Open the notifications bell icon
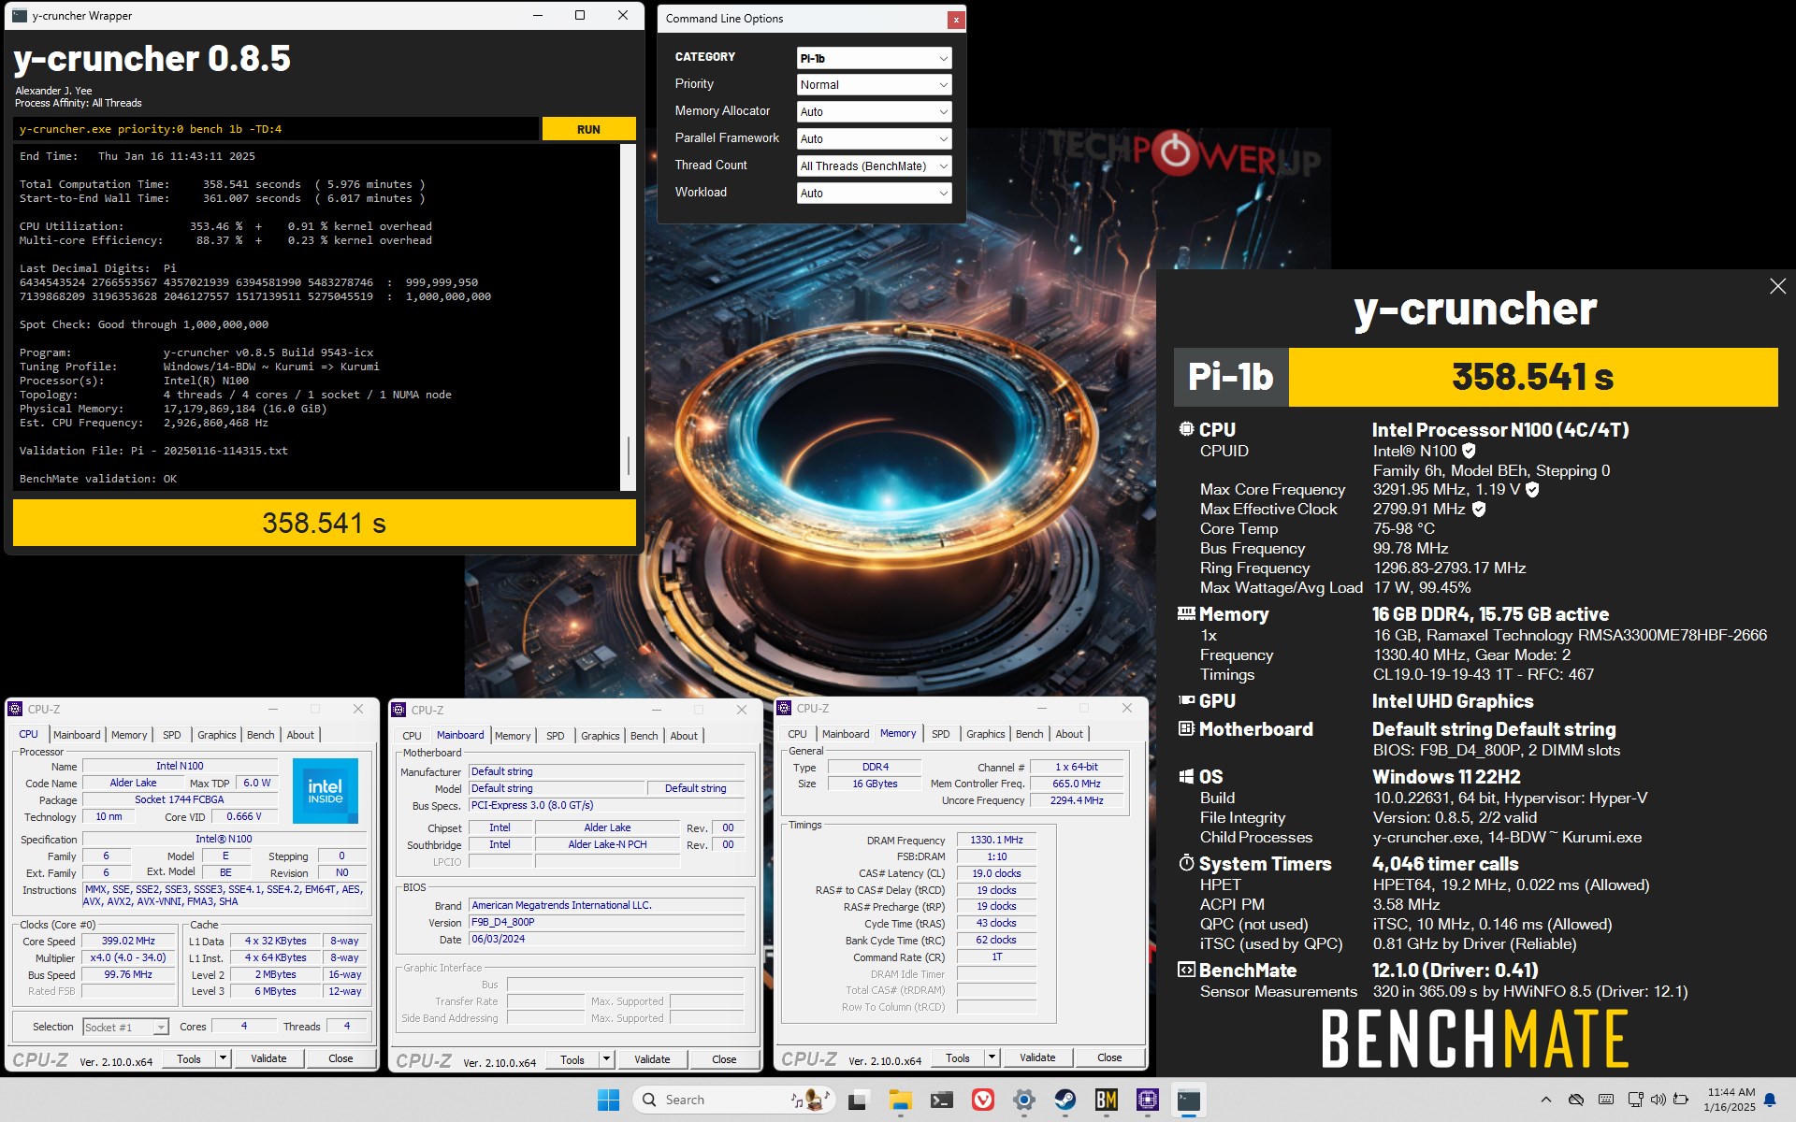This screenshot has width=1796, height=1122. (1770, 1100)
